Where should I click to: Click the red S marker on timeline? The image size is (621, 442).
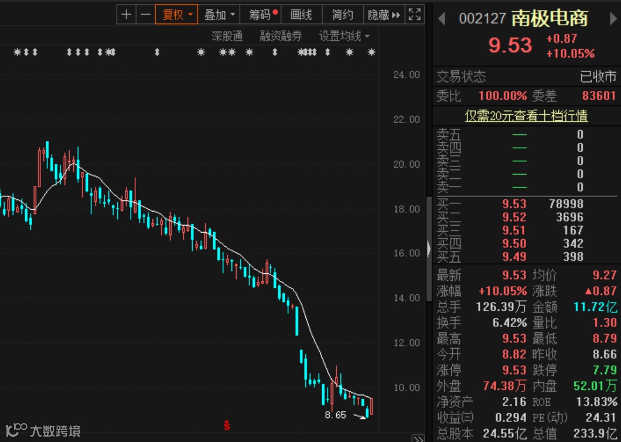227,425
